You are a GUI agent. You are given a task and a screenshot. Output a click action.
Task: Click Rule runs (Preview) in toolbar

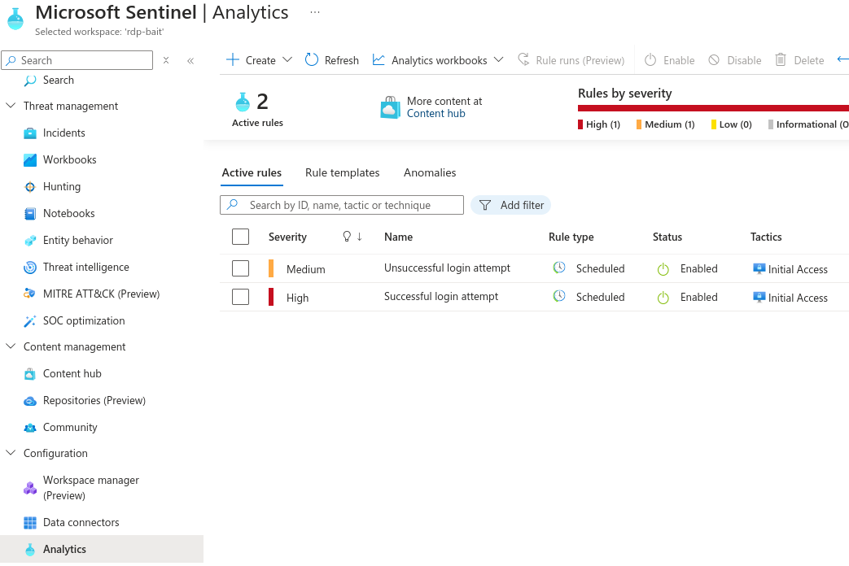click(x=571, y=60)
